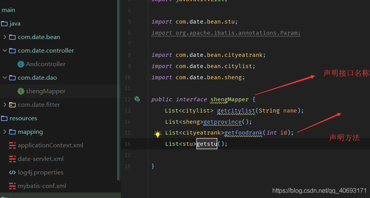370x198 pixels.
Task: Select com.date.fitter package
Action: click(39, 104)
